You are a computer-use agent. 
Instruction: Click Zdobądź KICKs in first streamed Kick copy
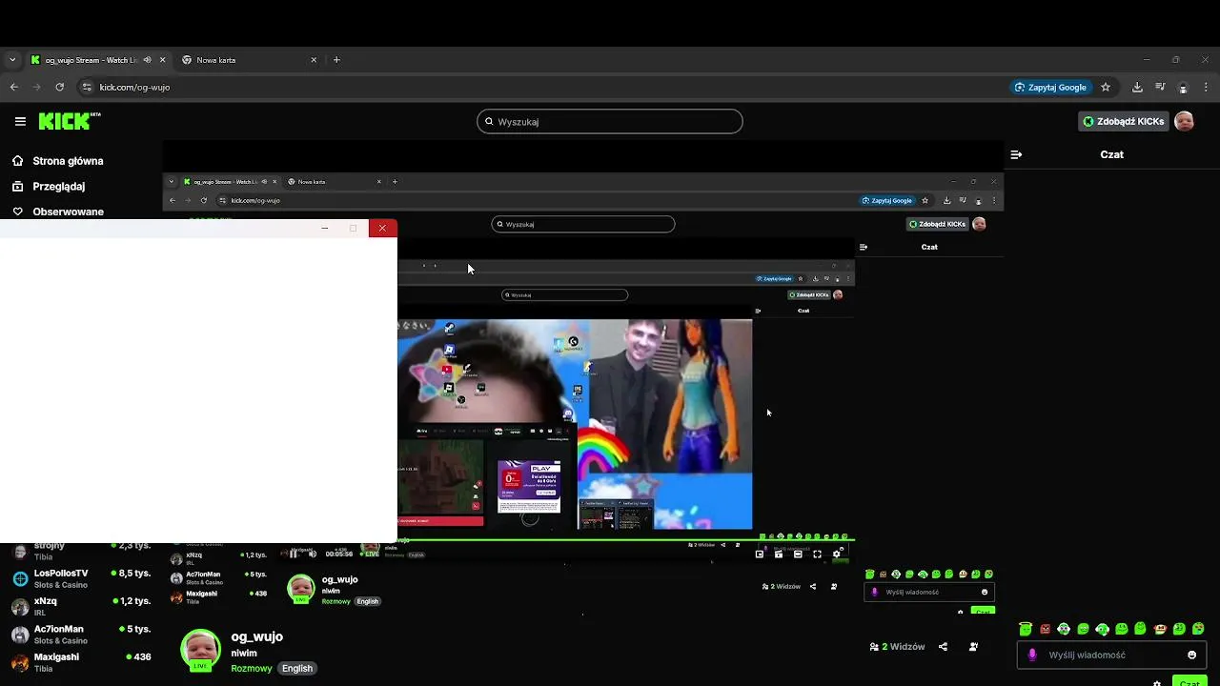pyautogui.click(x=938, y=224)
